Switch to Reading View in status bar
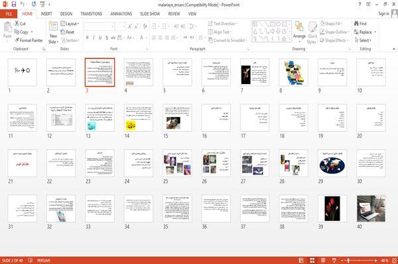 coord(323,260)
